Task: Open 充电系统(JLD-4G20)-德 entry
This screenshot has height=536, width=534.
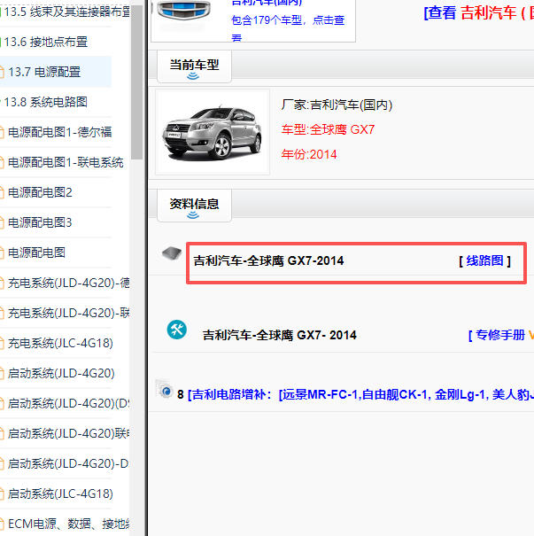Action: tap(69, 283)
